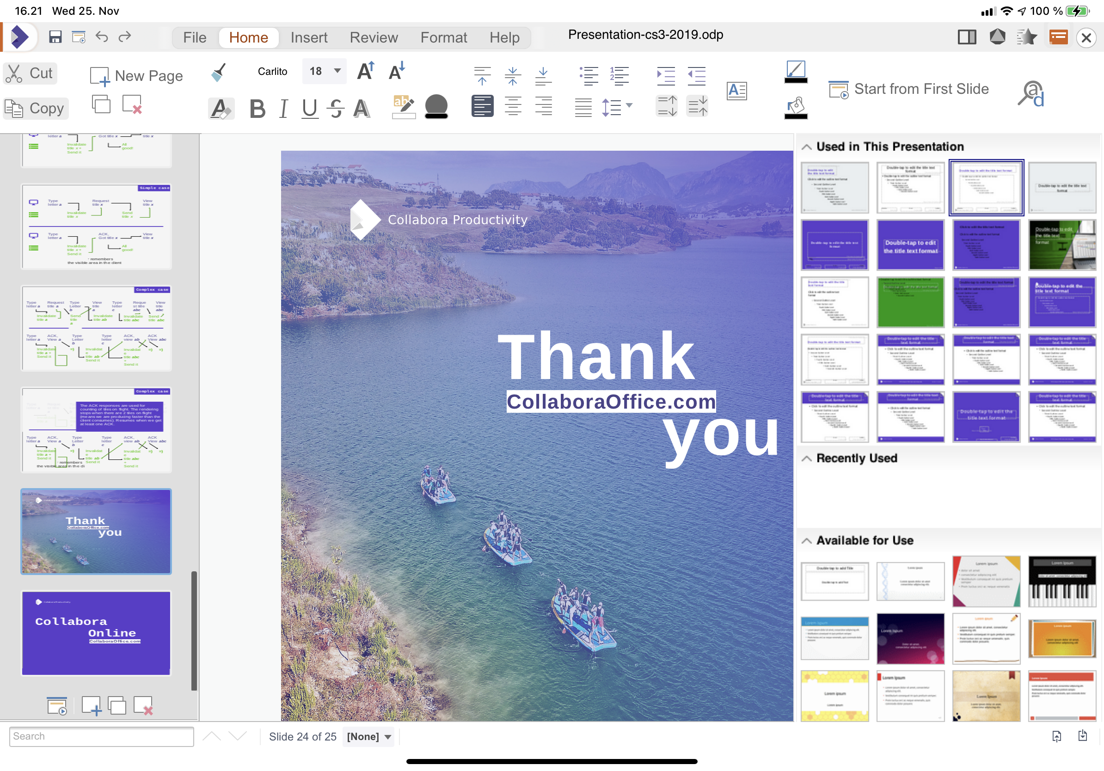Click the Search input field

[x=101, y=736]
